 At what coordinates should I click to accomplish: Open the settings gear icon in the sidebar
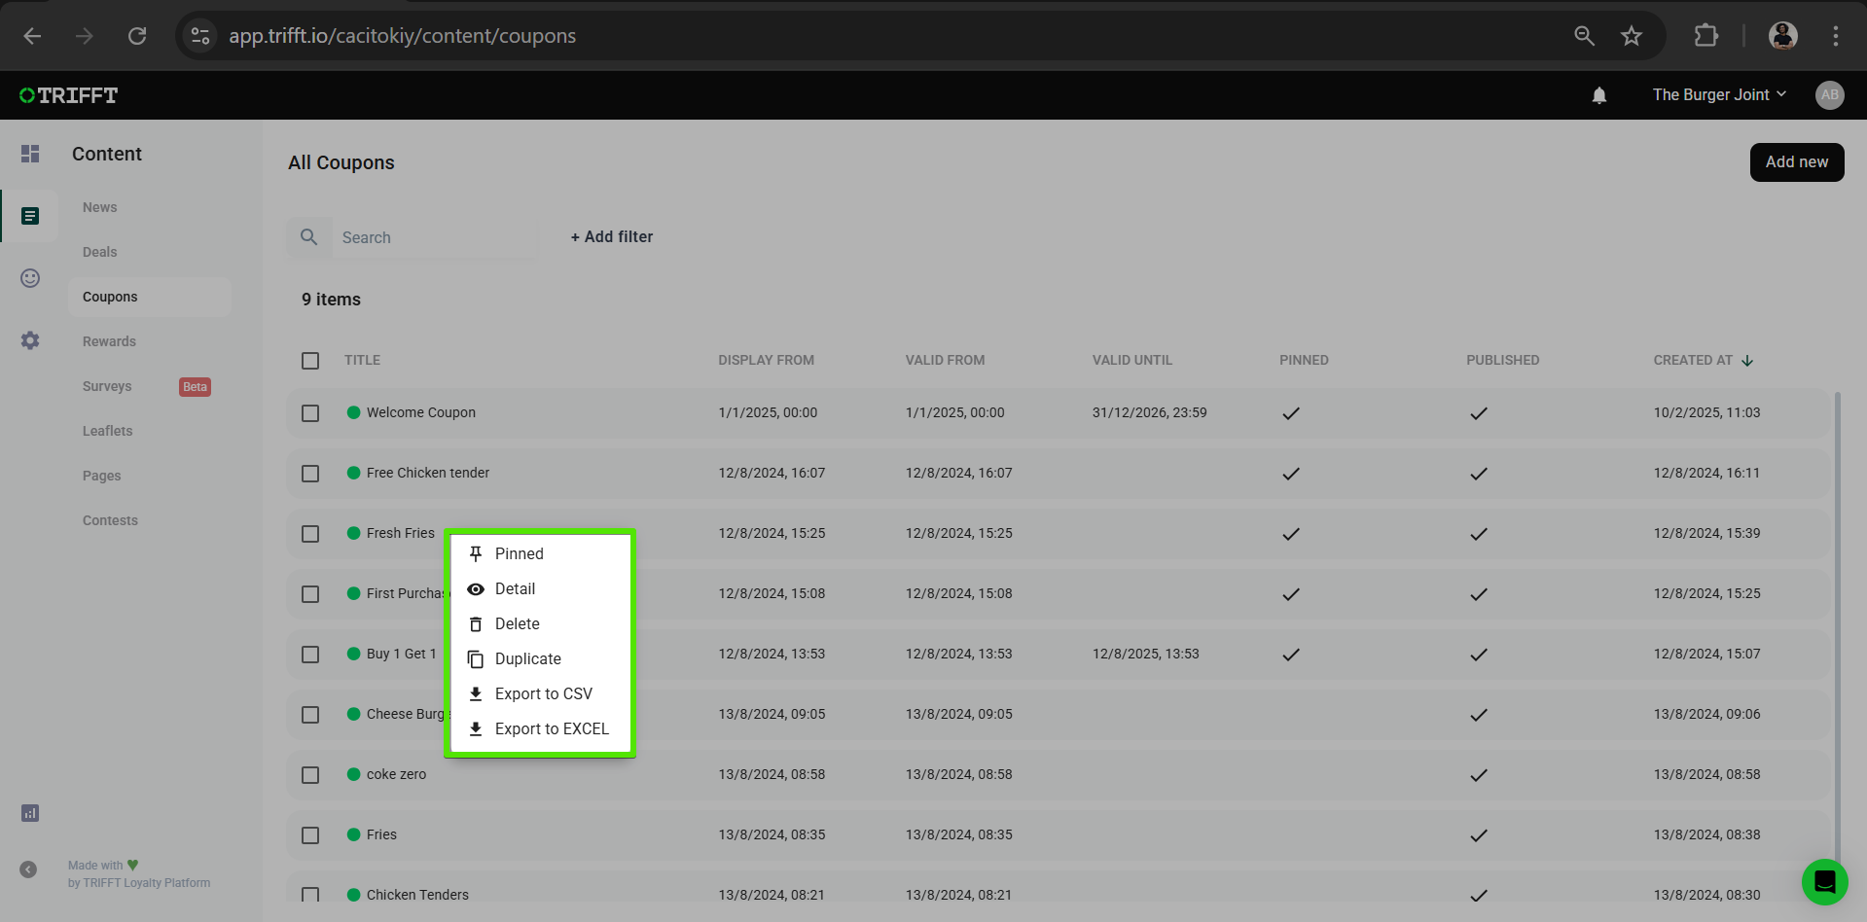click(x=30, y=340)
